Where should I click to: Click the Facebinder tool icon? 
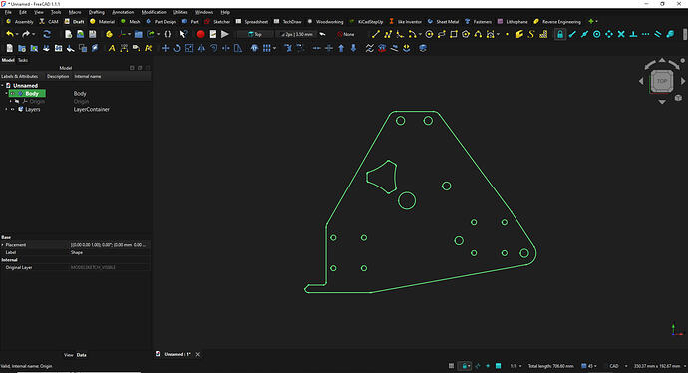pos(519,34)
